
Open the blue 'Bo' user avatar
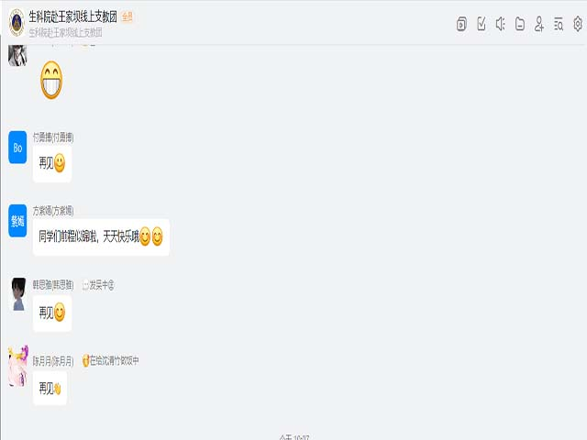(17, 148)
